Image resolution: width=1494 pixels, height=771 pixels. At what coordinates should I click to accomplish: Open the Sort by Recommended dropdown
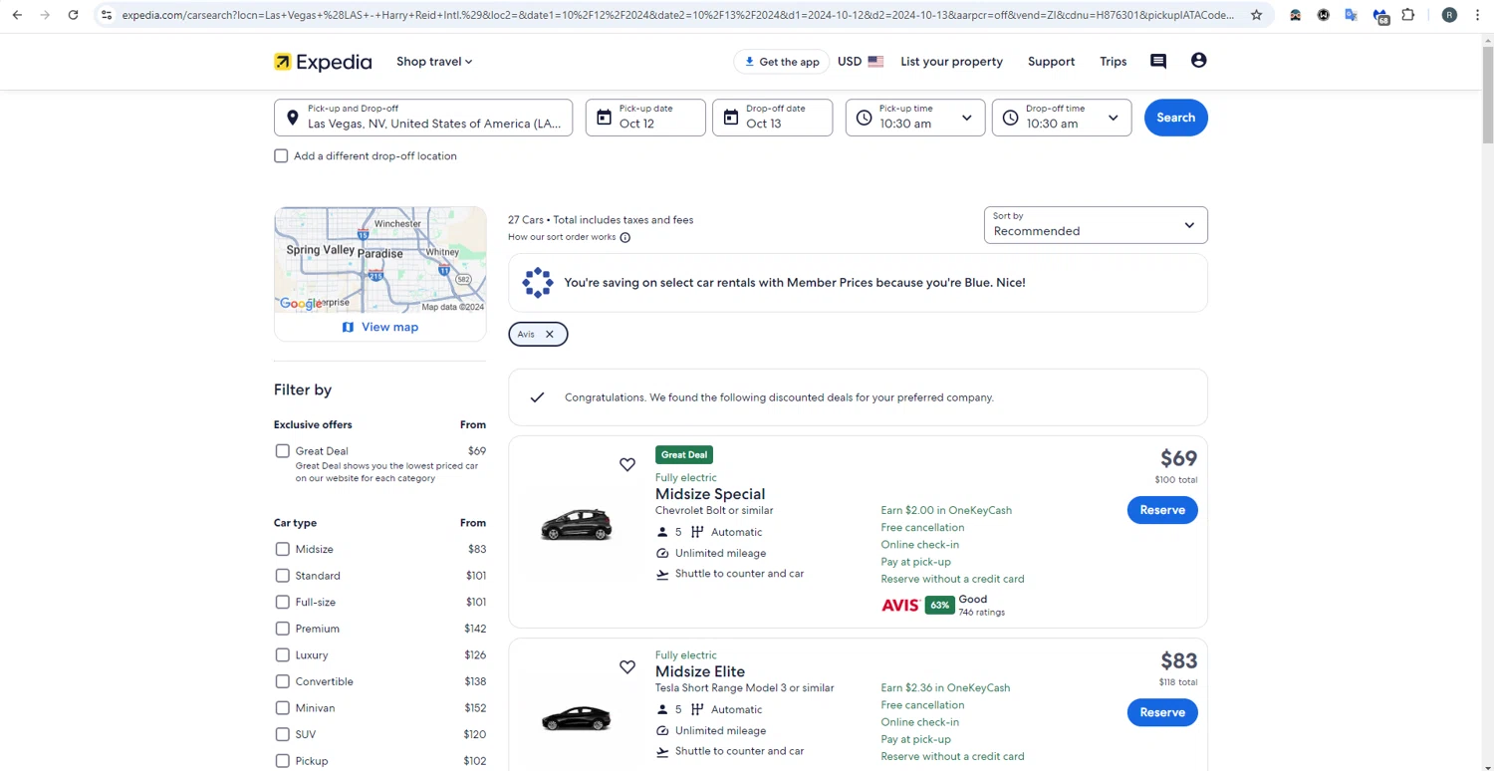pyautogui.click(x=1095, y=225)
